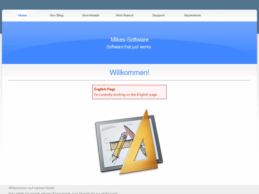The height and width of the screenshot is (194, 259).
Task: Open the Home navigation tab
Action: pos(22,15)
